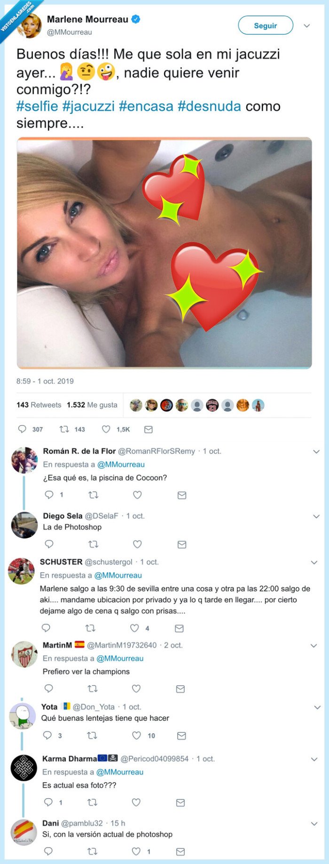Retweet SCHUSTER's reply
329x864 pixels.
tap(90, 628)
